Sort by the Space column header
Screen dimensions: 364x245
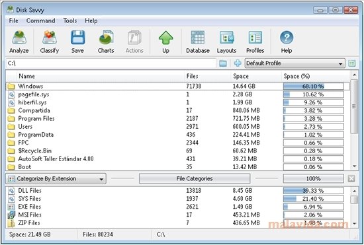point(241,76)
